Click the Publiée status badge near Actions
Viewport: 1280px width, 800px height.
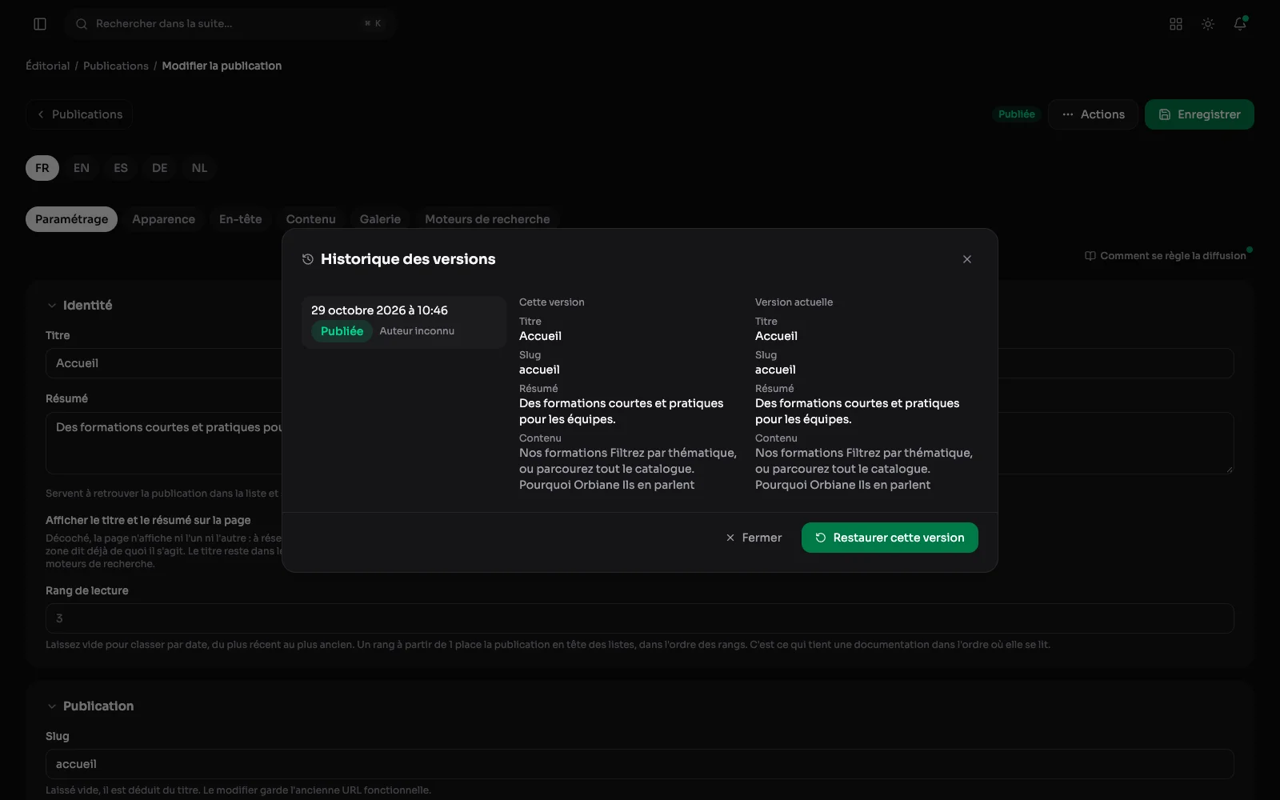[1017, 114]
